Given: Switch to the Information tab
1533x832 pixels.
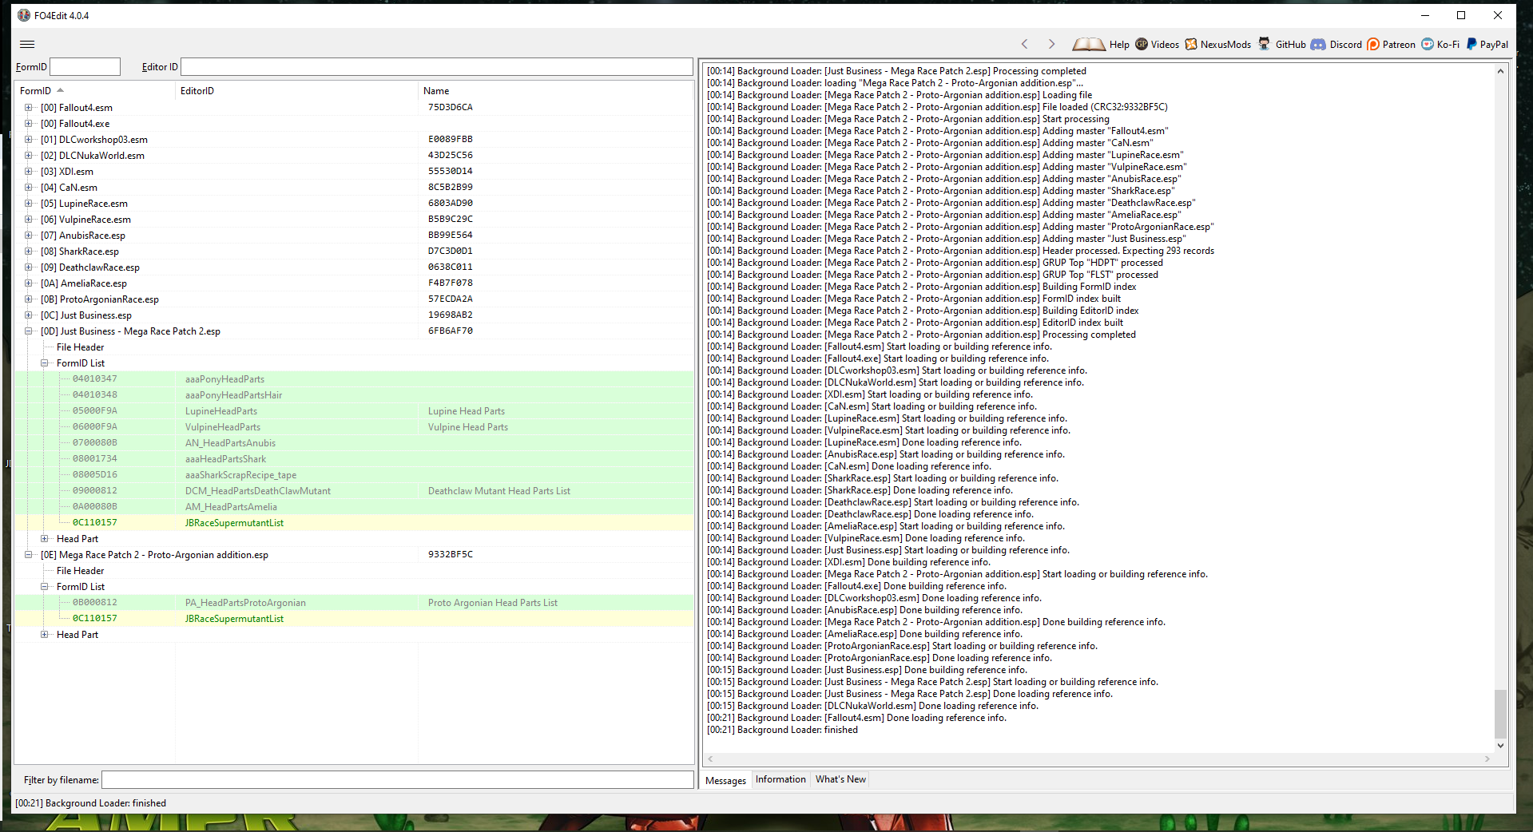Looking at the screenshot, I should click(780, 779).
